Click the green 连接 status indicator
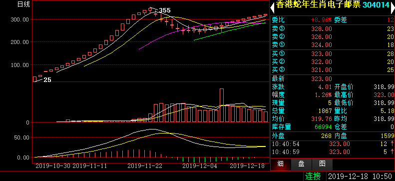Viewport: 395px width, 181px height. pyautogui.click(x=313, y=176)
